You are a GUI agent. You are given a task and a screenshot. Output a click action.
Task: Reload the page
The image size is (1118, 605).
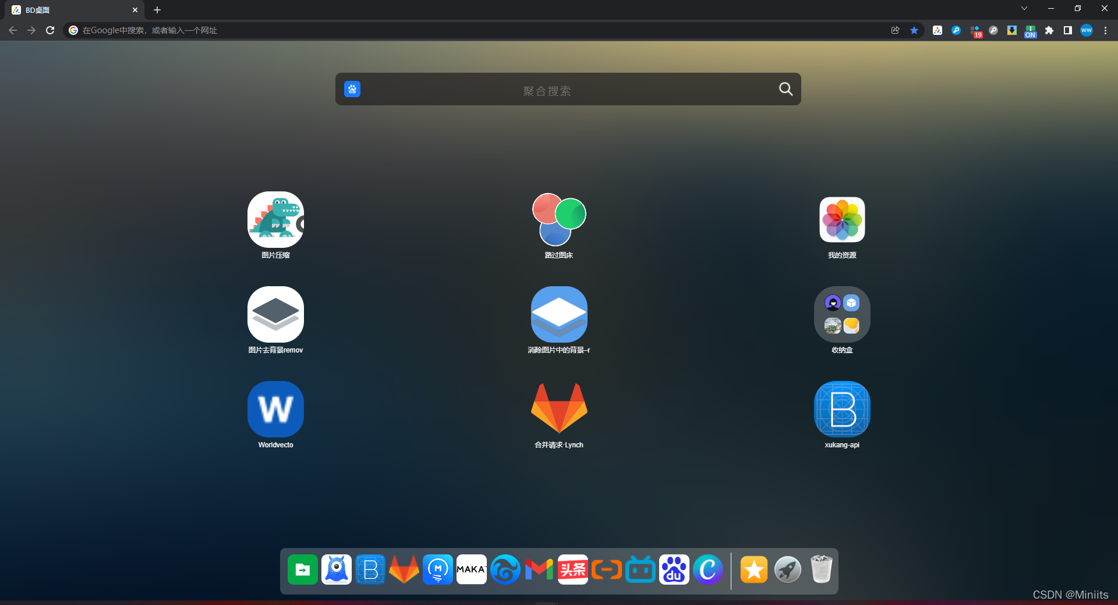(50, 30)
